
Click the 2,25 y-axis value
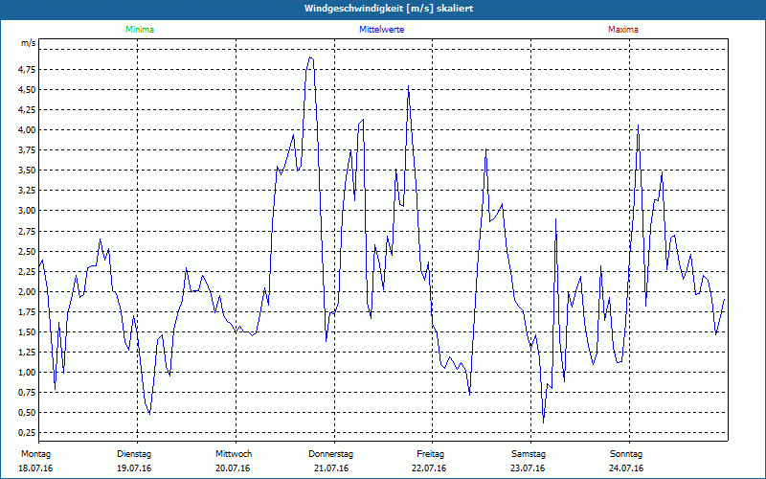coord(27,272)
